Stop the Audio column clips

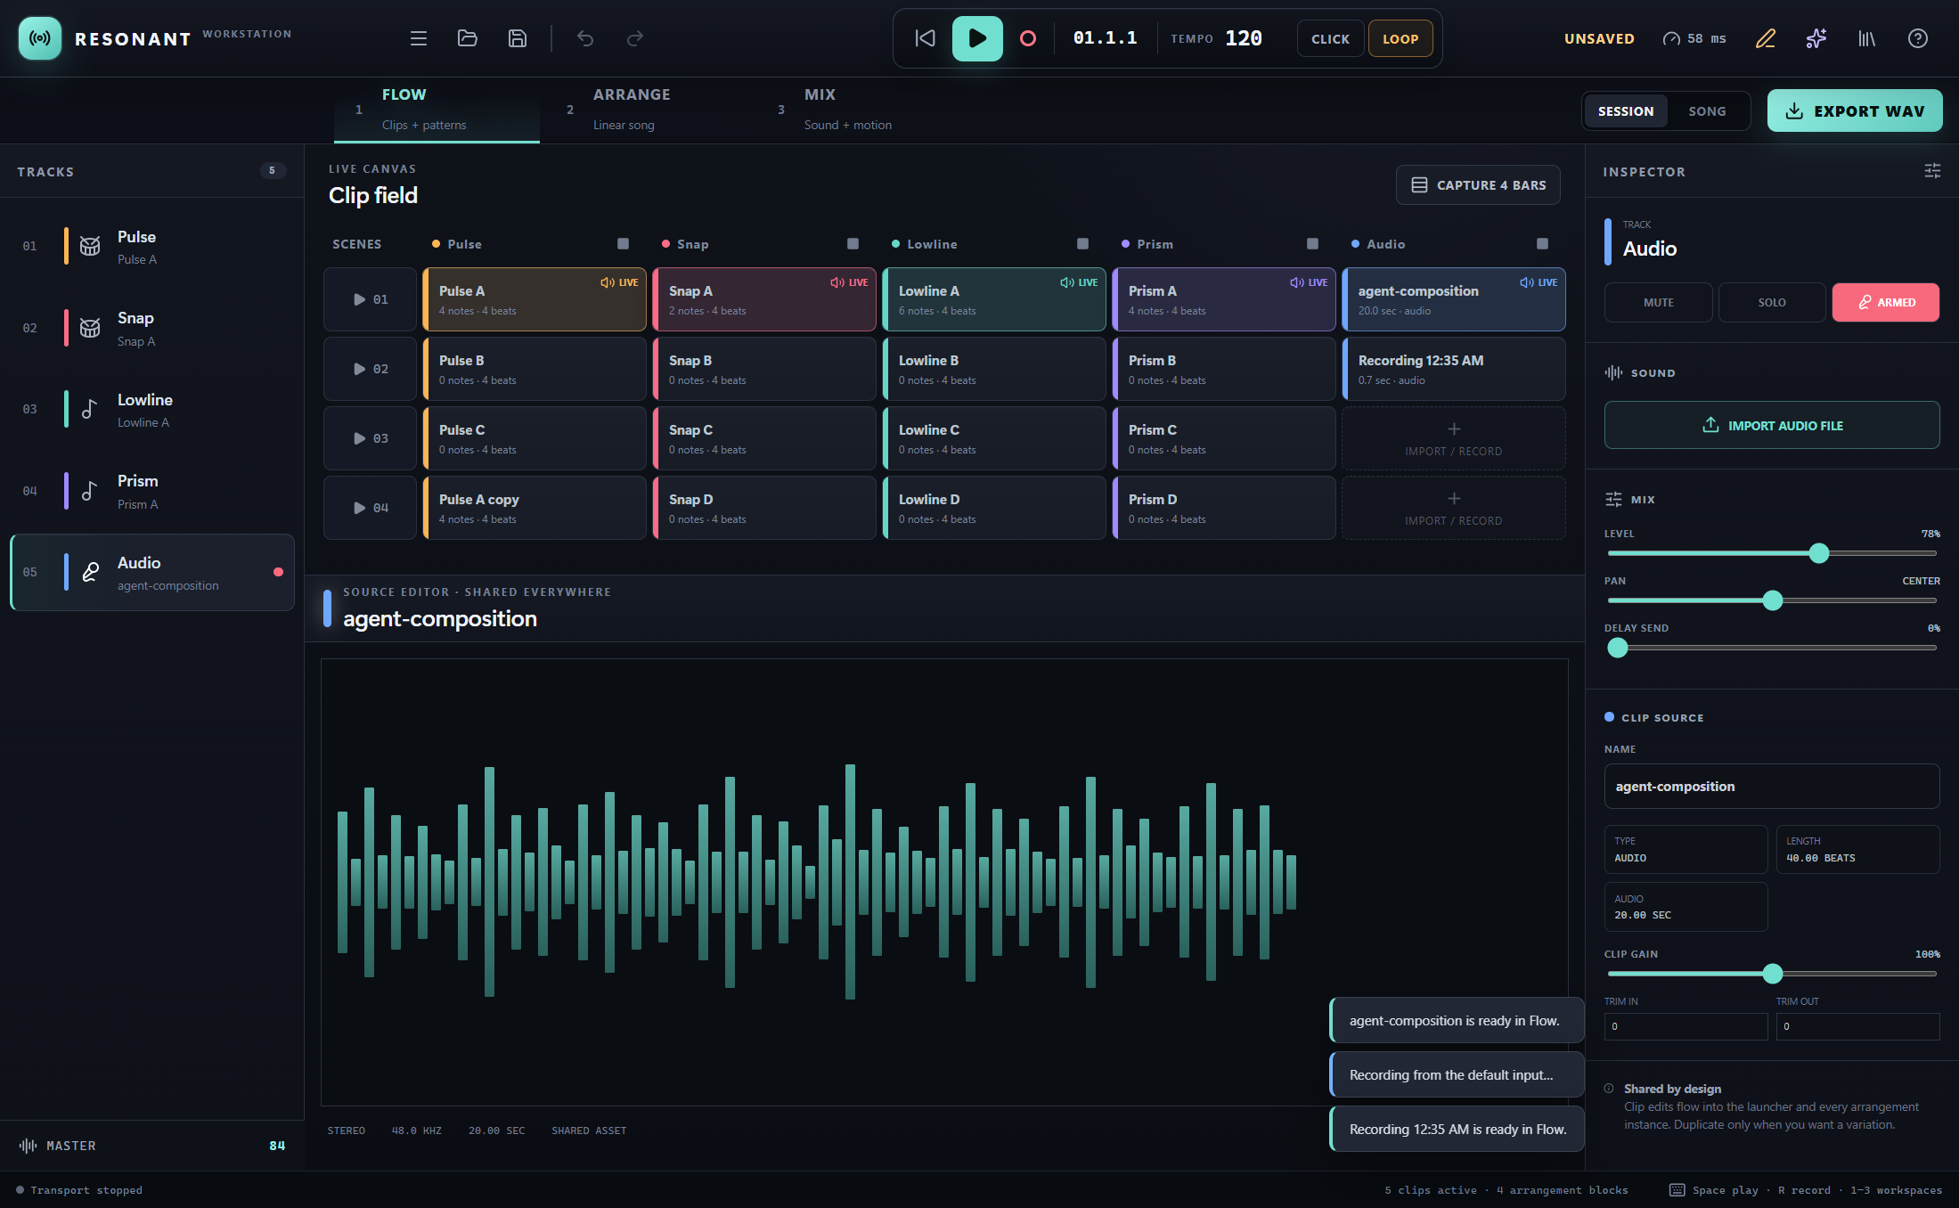(x=1543, y=244)
